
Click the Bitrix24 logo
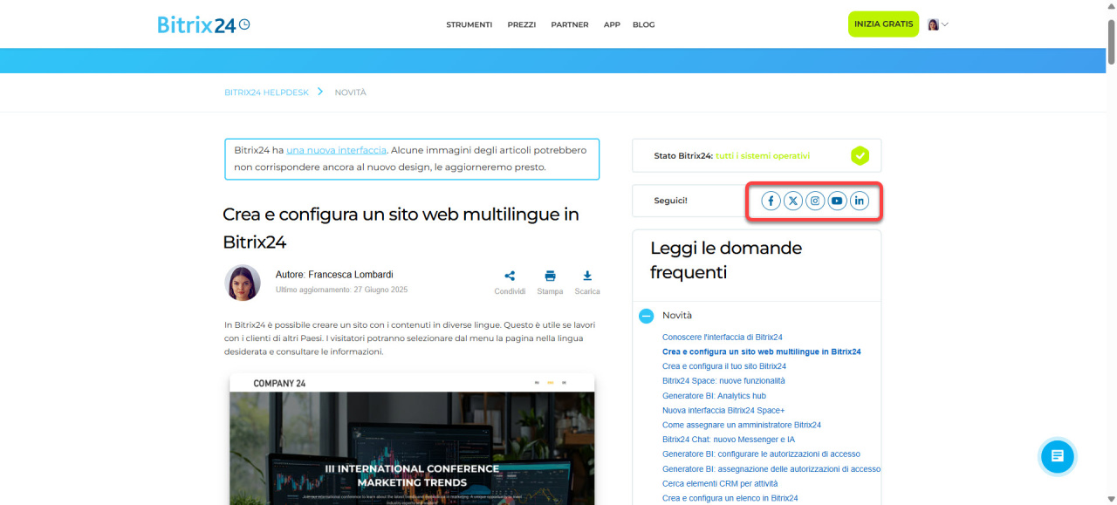(x=203, y=24)
